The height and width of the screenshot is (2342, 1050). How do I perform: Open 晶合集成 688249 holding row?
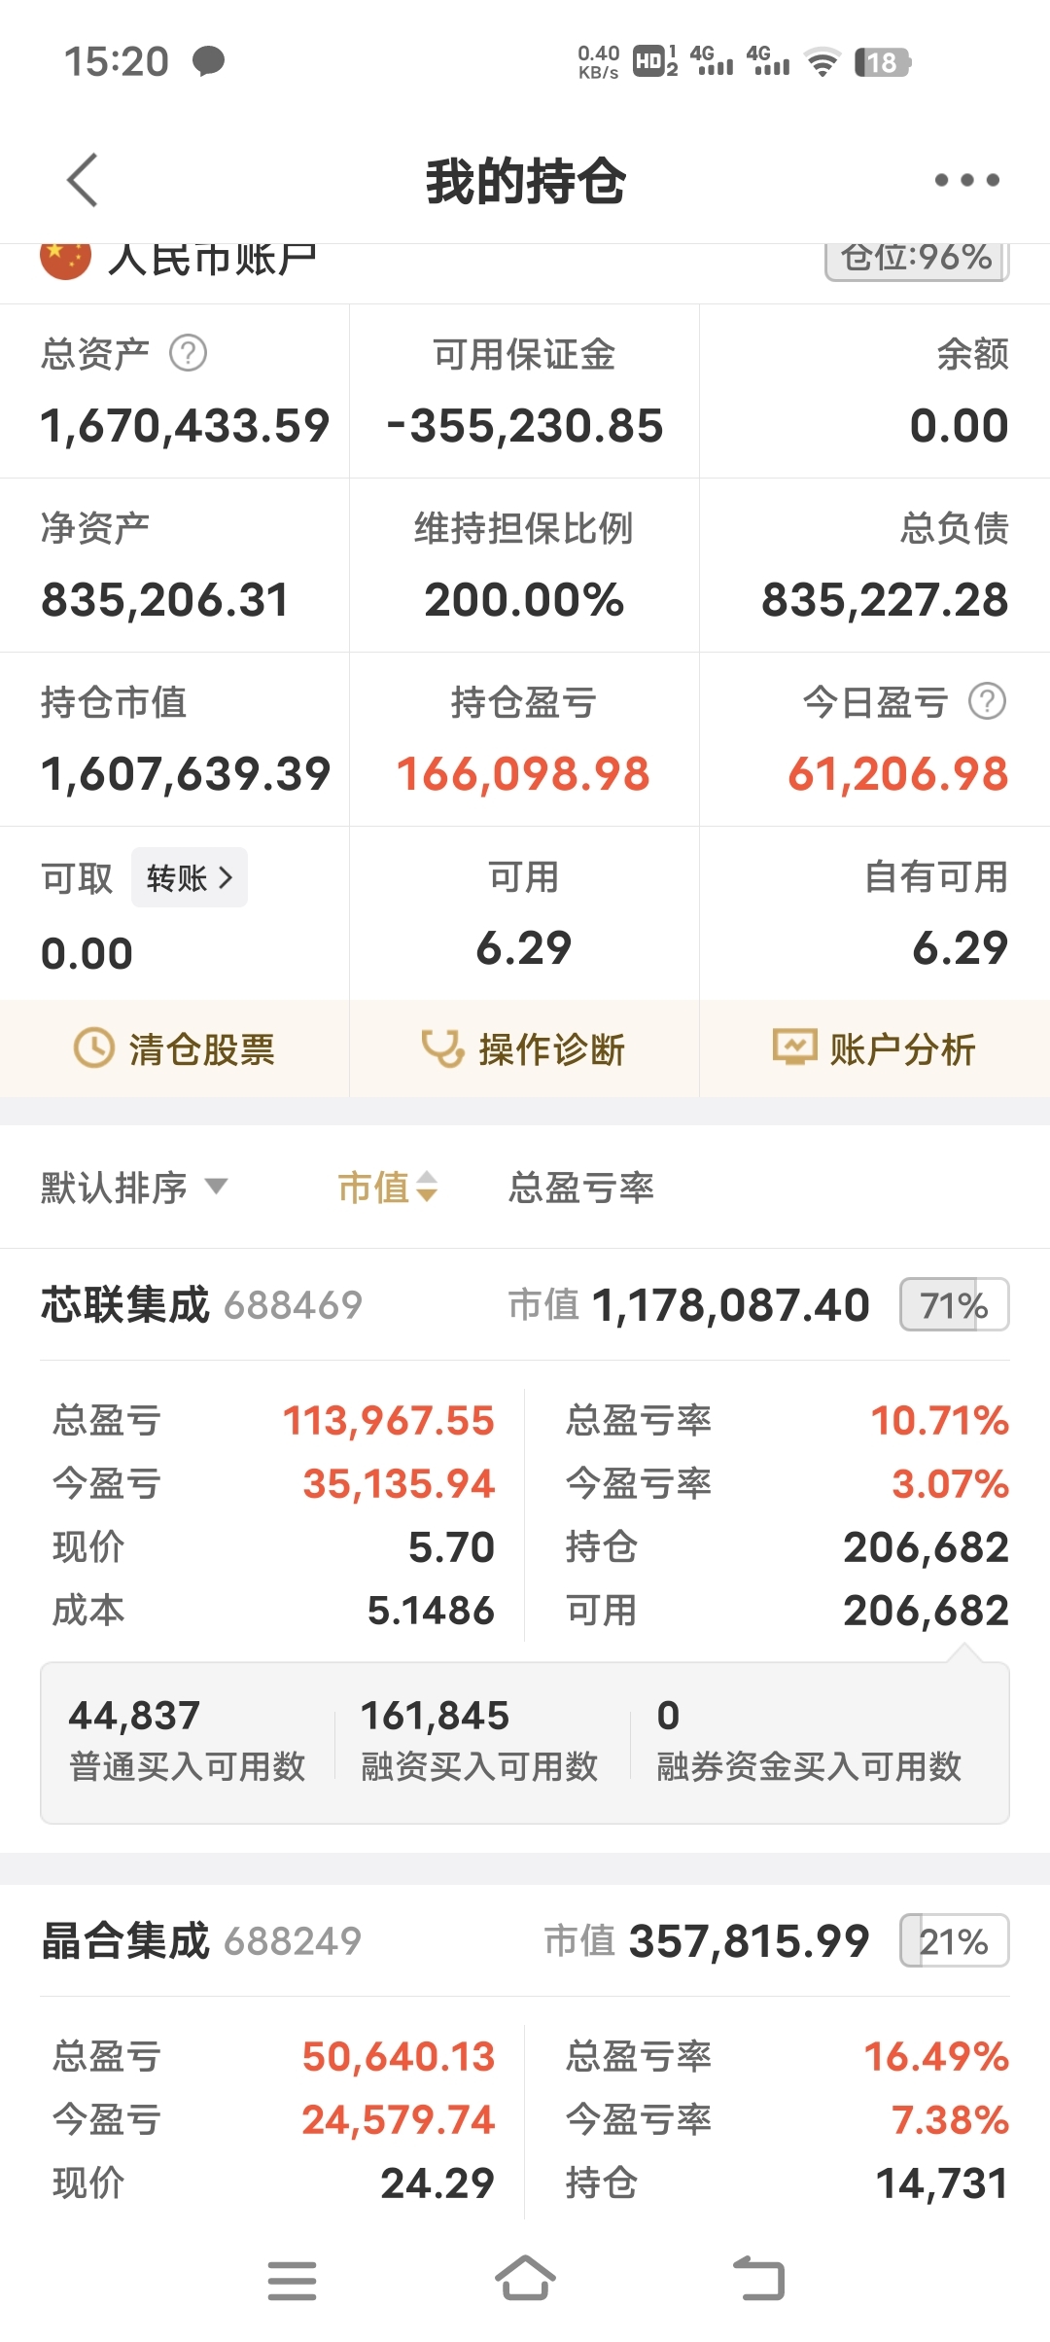(201, 1941)
